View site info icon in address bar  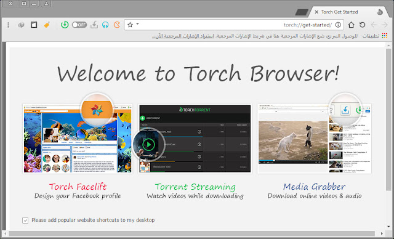[338, 25]
